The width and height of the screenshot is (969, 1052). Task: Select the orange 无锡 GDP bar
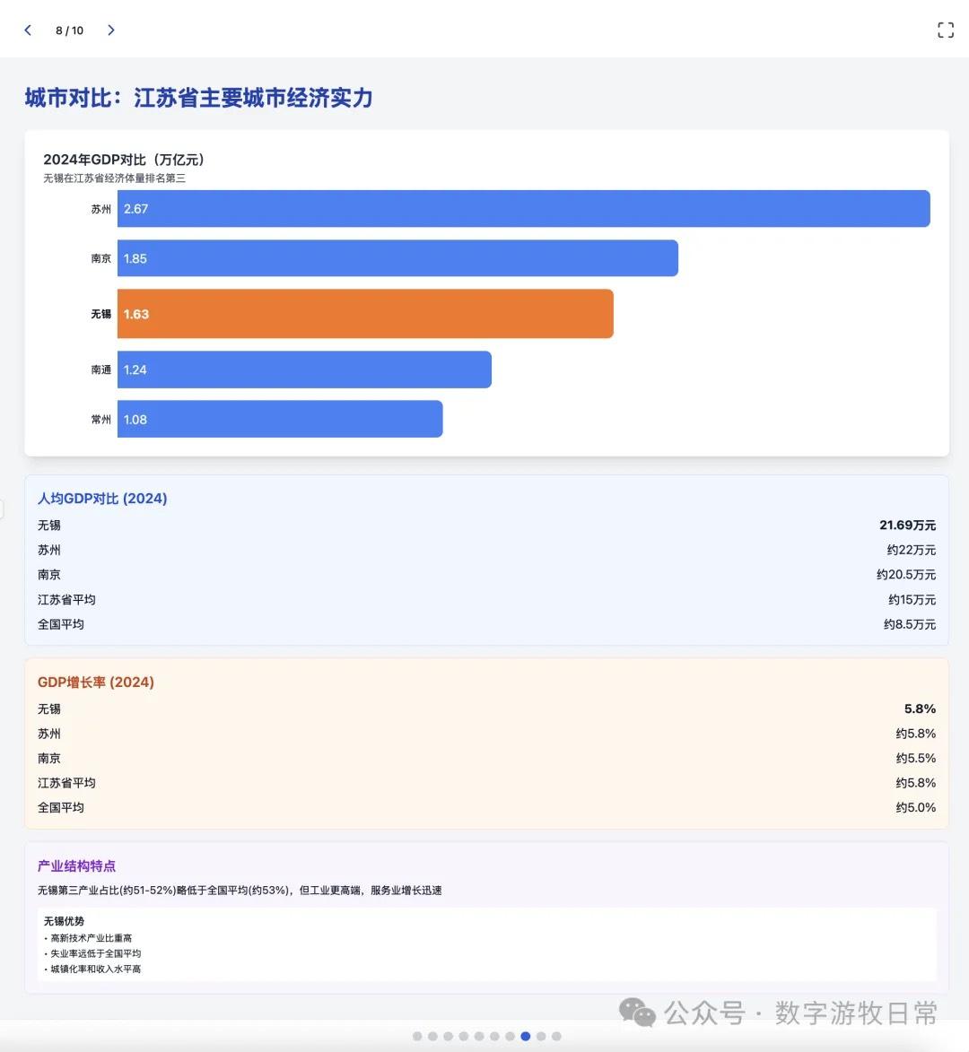pos(365,314)
